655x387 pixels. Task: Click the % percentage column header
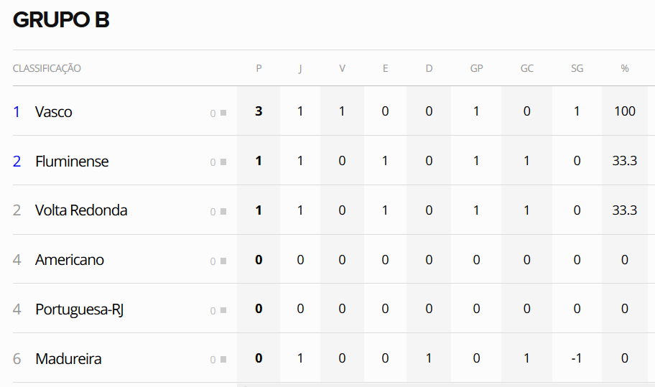coord(625,69)
